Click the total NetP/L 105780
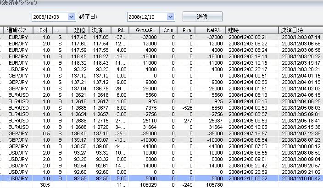This screenshot has height=194, width=323. coord(214,185)
